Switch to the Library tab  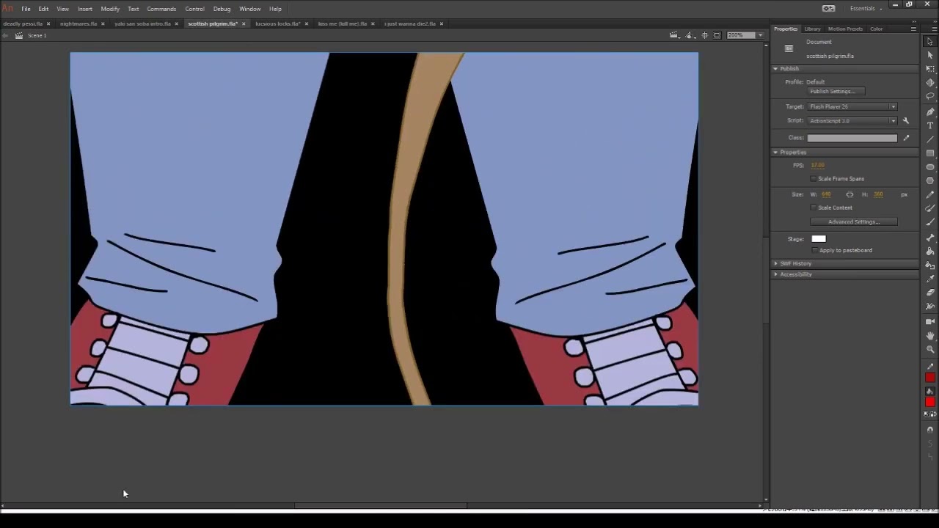click(x=812, y=29)
